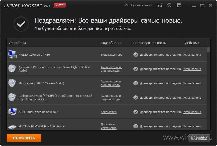Viewport: 217px width, 146px height.
Task: Click the Устройства column header
Action: coord(53,43)
